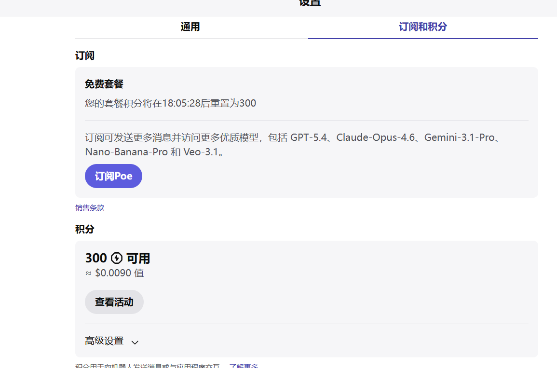Open the 了解更多 learn more link
This screenshot has height=368, width=557.
click(243, 366)
